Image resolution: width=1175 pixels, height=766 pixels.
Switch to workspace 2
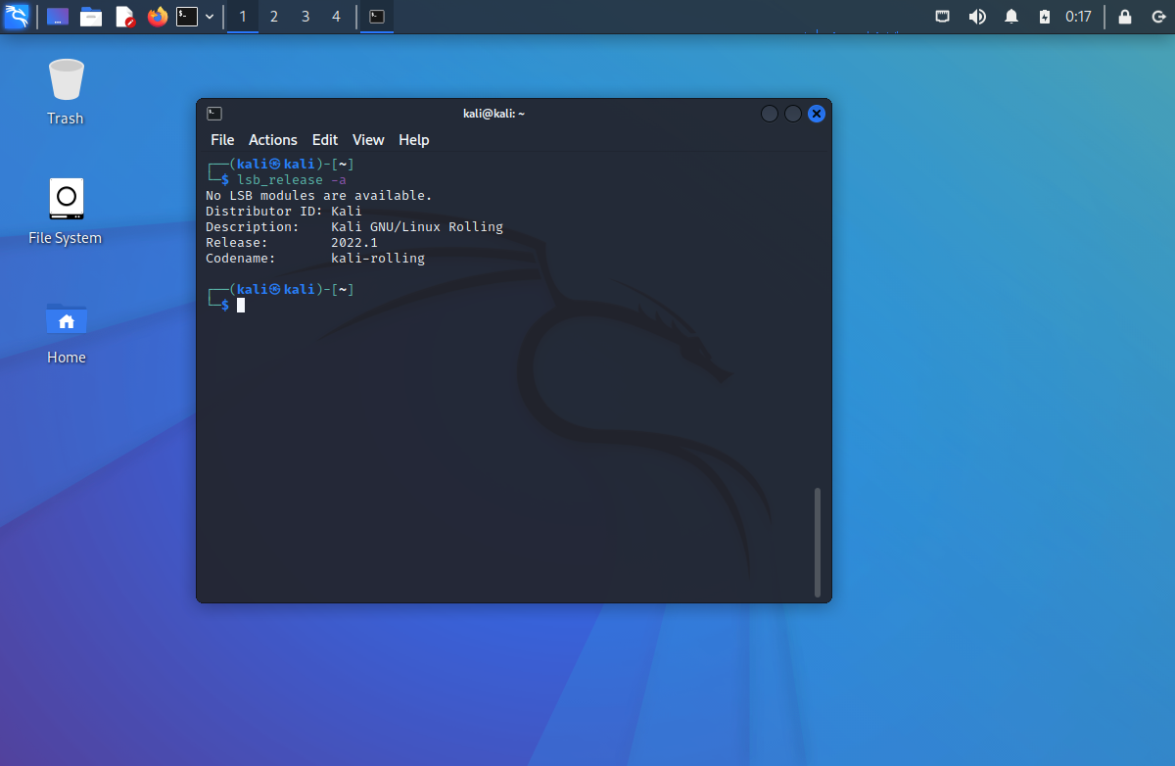tap(274, 17)
